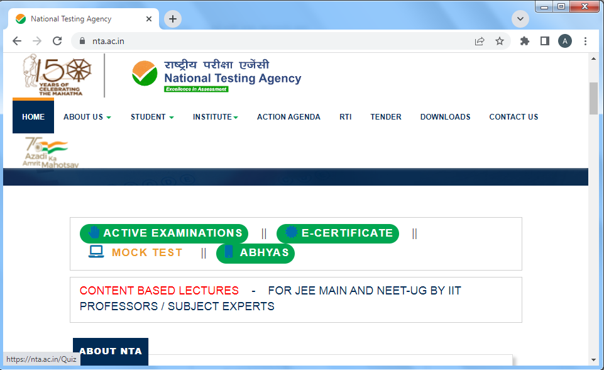
Task: Open the Chrome three-dot menu
Action: 586,41
